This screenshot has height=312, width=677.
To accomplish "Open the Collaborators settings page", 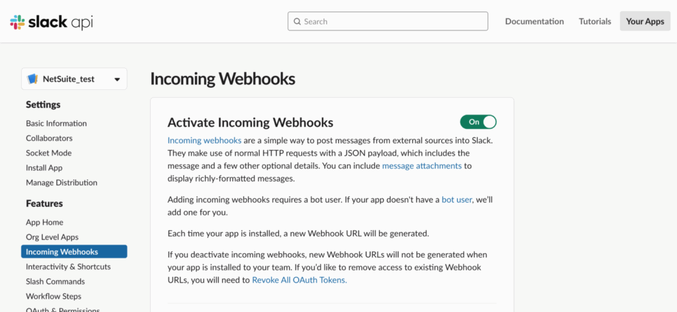I will pyautogui.click(x=49, y=138).
